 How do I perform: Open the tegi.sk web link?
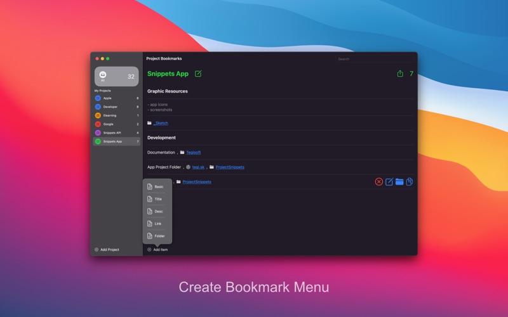point(198,167)
